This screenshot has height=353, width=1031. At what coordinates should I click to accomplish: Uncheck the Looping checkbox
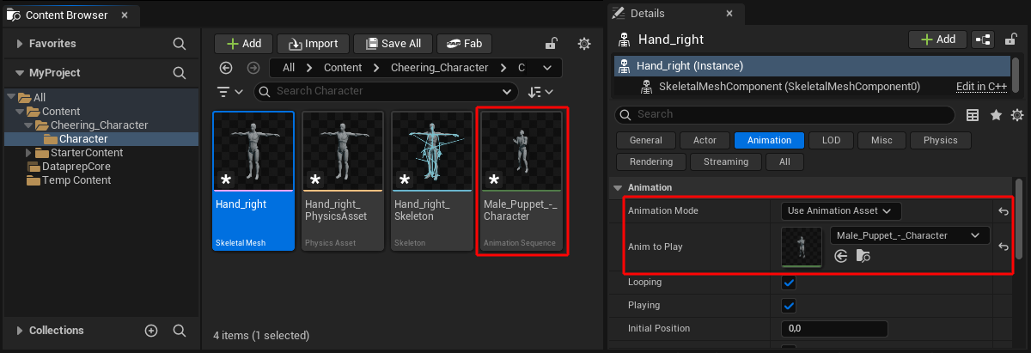pyautogui.click(x=789, y=283)
